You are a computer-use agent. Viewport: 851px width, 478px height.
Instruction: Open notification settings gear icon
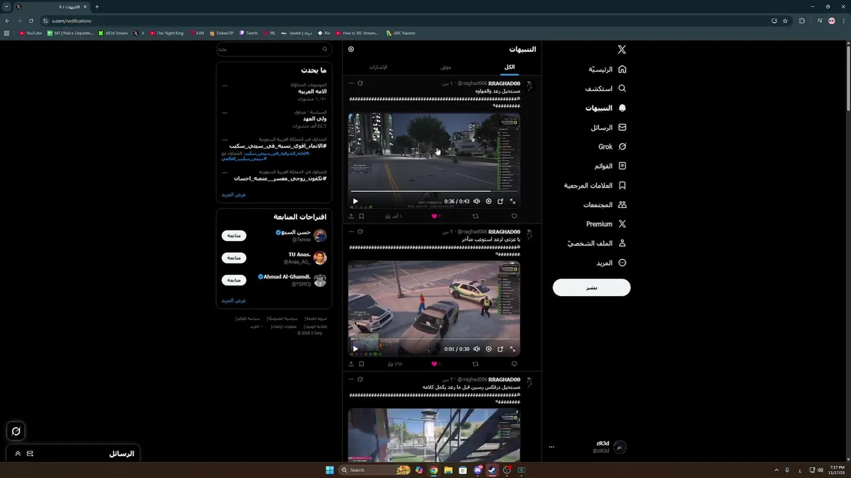click(x=351, y=49)
